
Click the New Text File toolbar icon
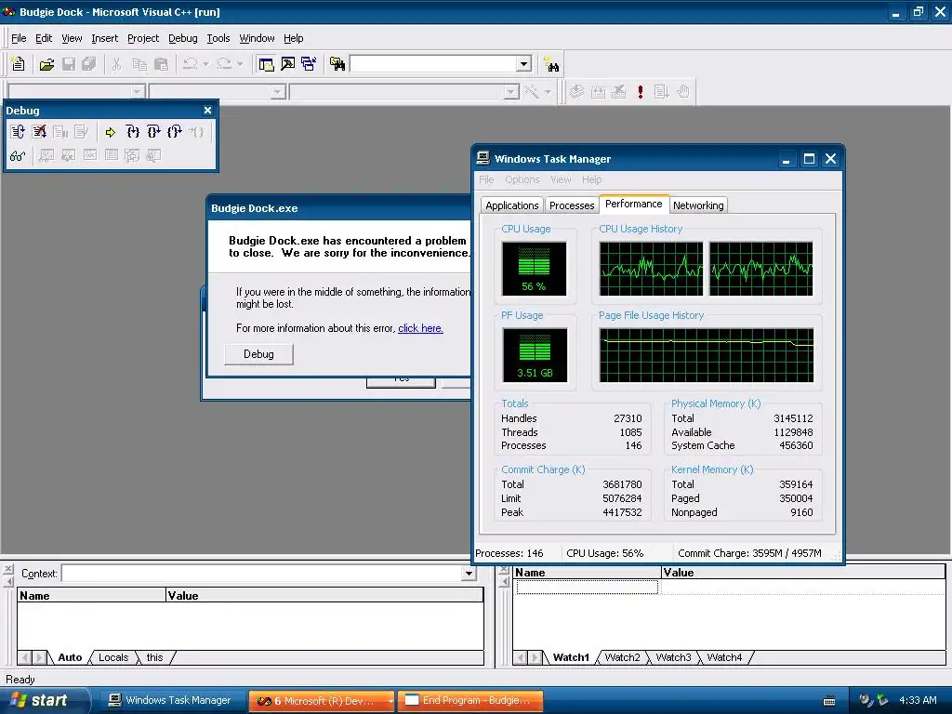(19, 64)
